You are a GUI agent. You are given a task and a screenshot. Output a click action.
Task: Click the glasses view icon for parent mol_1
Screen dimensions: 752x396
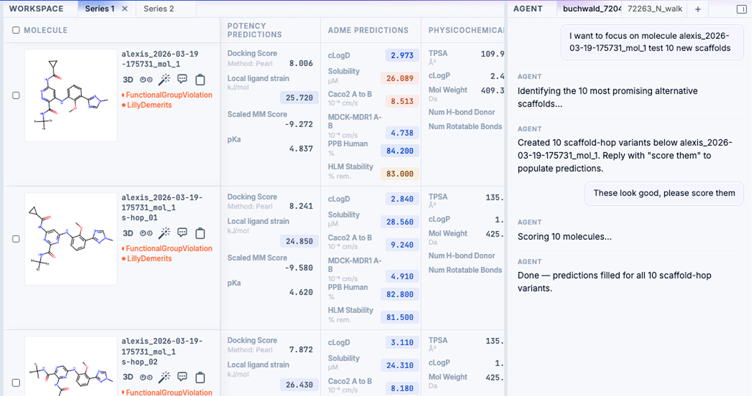pyautogui.click(x=146, y=80)
